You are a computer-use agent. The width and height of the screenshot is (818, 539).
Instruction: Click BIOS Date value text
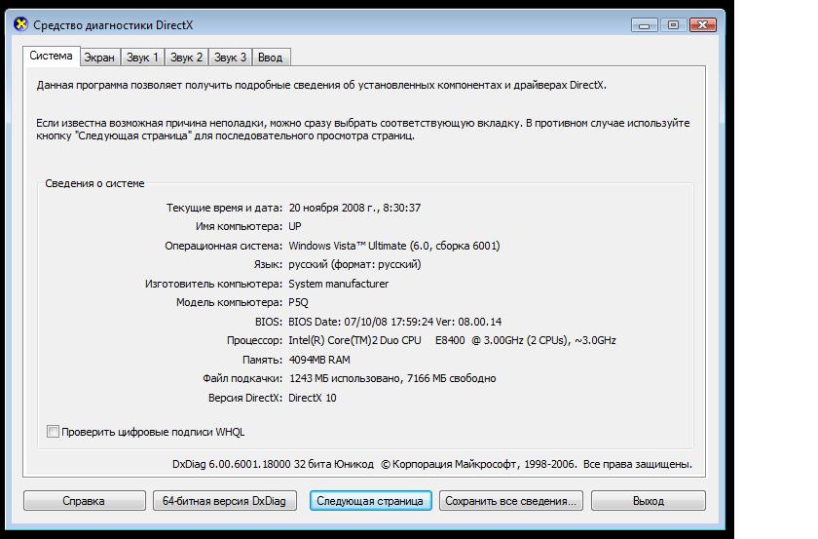395,322
